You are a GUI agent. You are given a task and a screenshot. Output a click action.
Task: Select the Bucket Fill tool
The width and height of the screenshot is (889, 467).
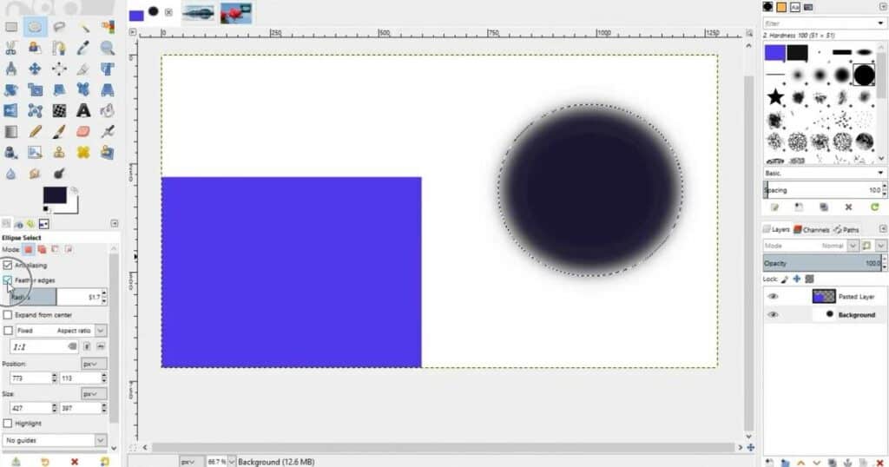pyautogui.click(x=108, y=110)
